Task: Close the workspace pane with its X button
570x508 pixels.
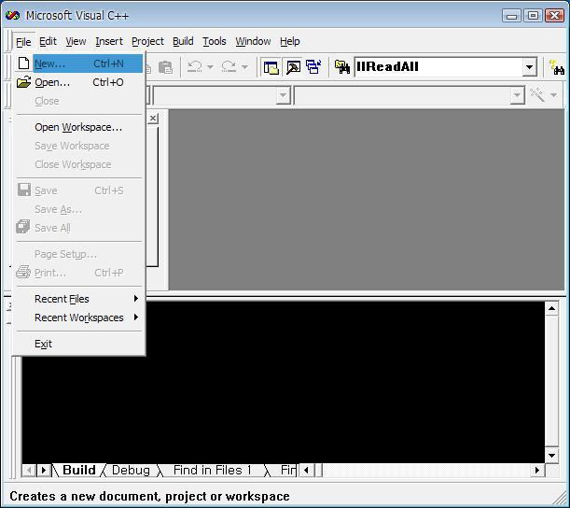Action: click(153, 119)
